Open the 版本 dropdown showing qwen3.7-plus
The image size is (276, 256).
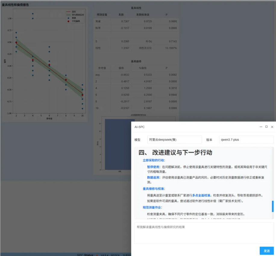(246, 140)
